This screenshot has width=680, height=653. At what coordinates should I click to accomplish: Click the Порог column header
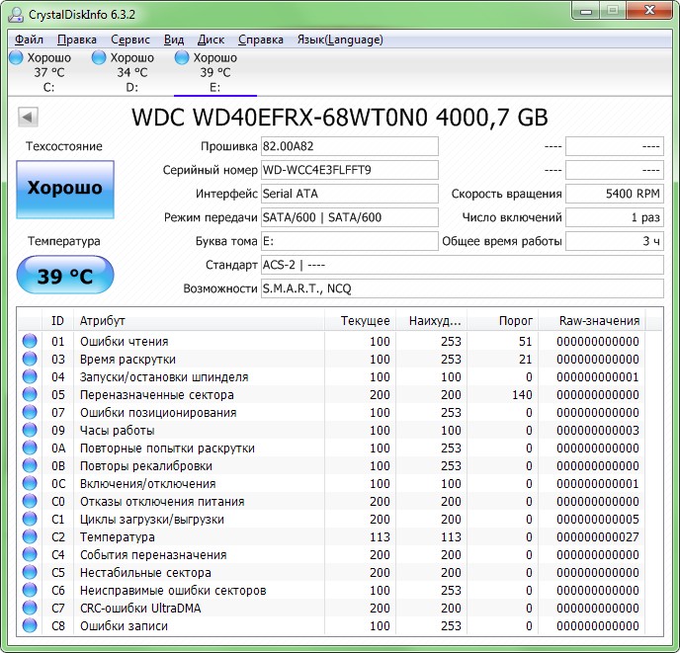click(x=503, y=321)
